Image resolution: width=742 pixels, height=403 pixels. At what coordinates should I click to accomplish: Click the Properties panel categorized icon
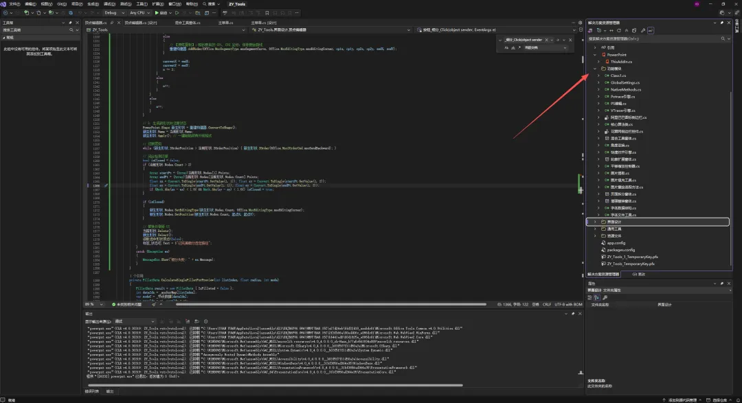click(589, 297)
